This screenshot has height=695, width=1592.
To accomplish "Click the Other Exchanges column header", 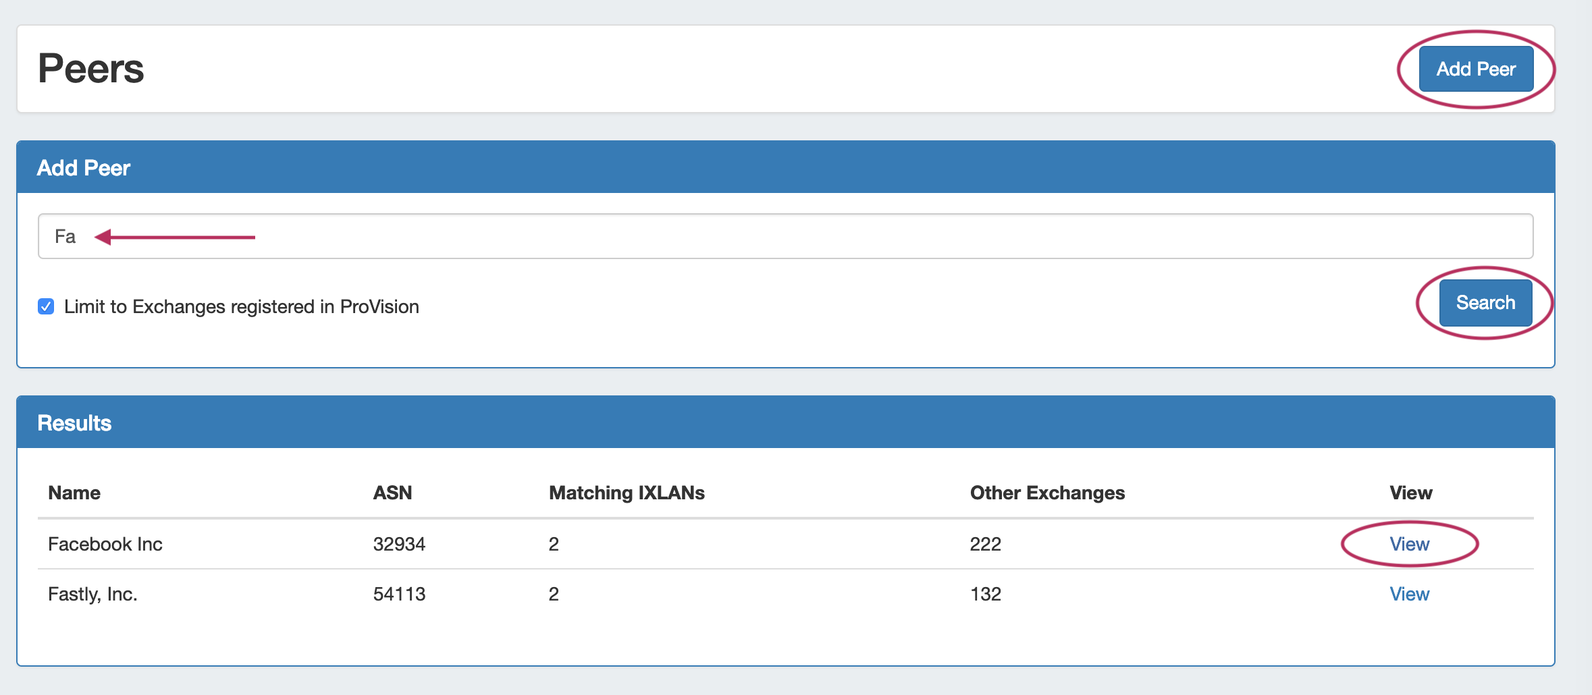I will (1046, 493).
